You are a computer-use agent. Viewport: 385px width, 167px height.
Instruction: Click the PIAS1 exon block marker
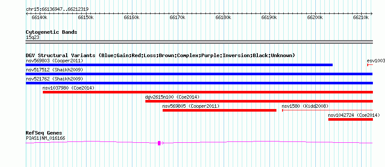point(159,143)
